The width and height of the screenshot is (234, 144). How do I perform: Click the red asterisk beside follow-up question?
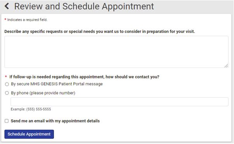coord(6,76)
